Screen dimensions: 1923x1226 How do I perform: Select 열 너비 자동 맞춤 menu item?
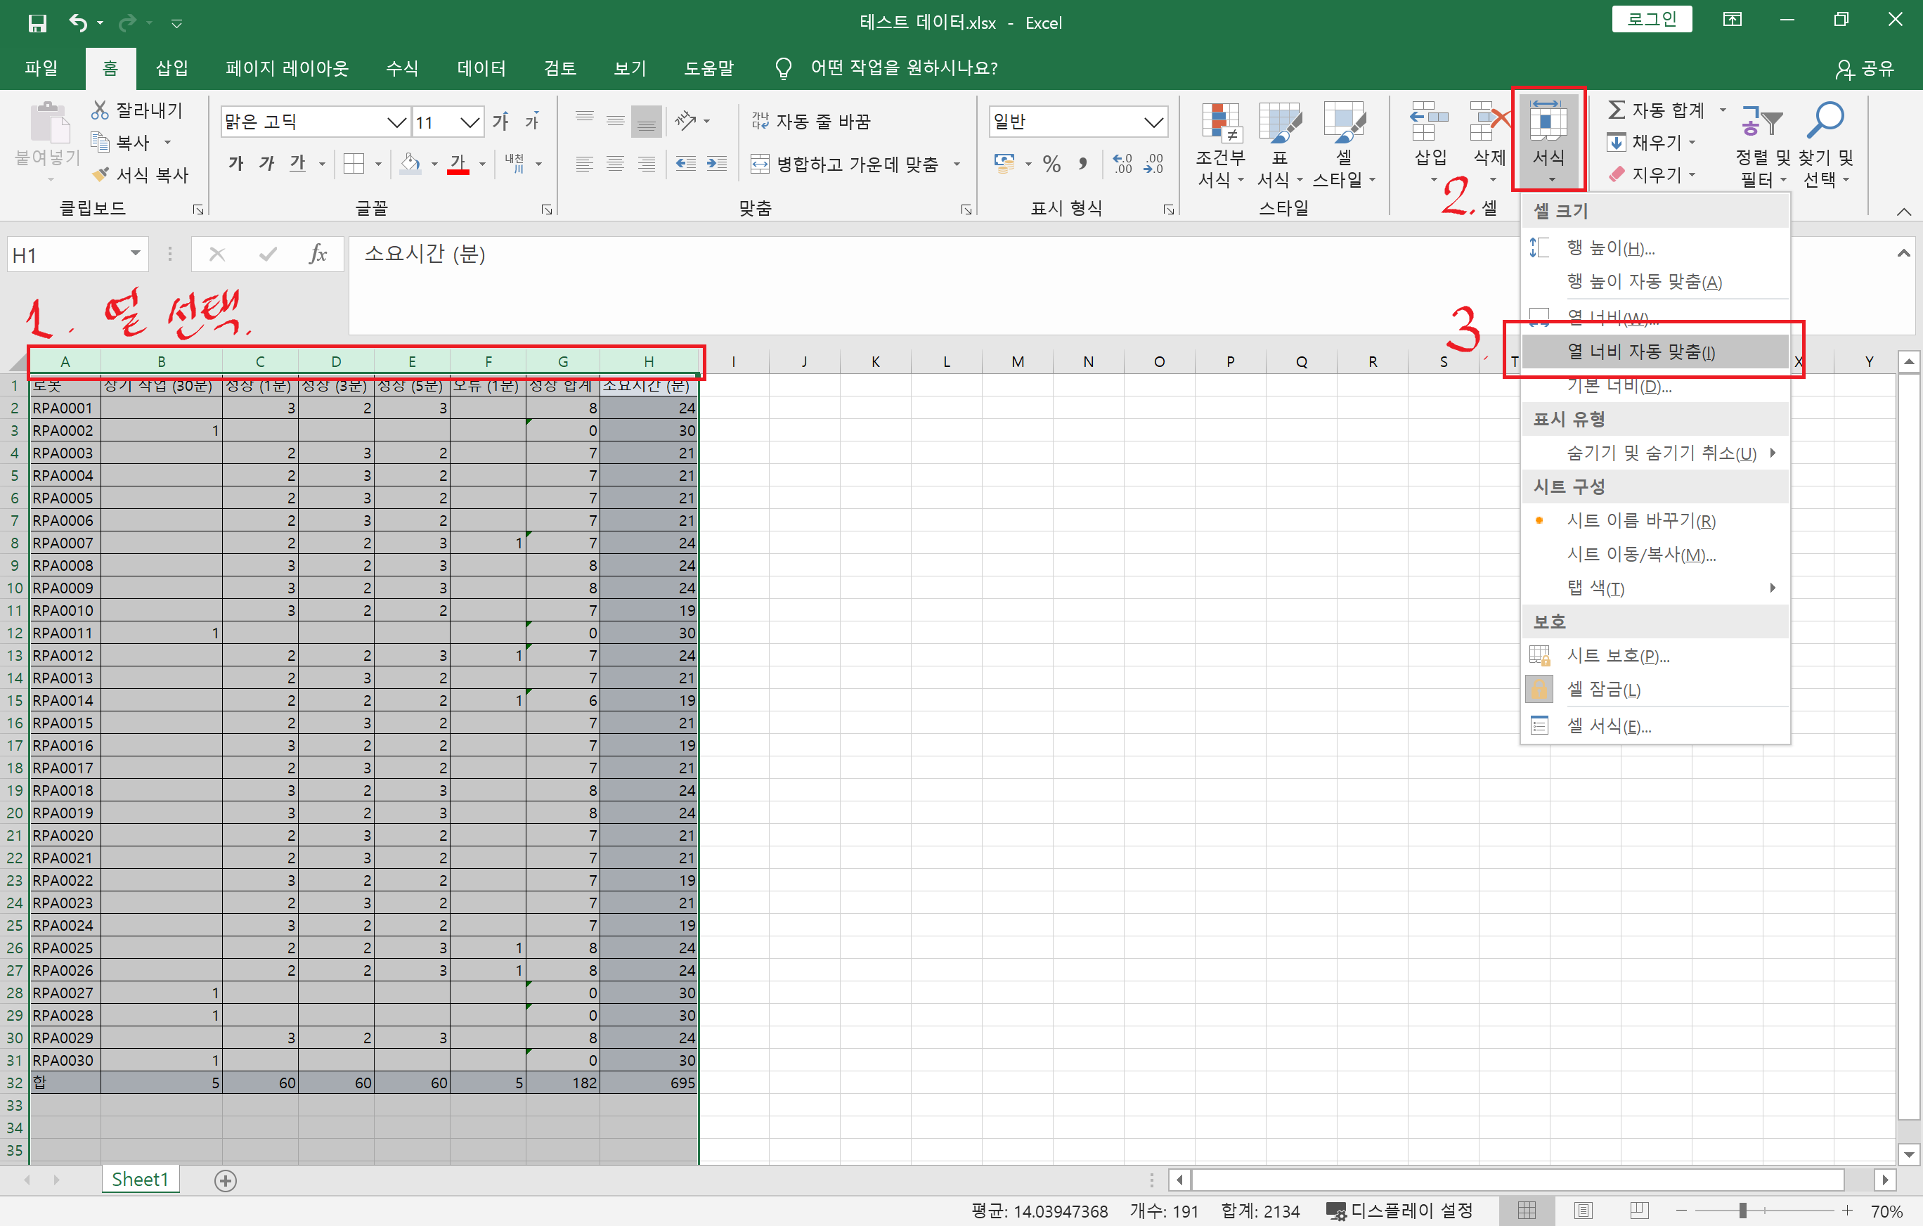click(1641, 351)
